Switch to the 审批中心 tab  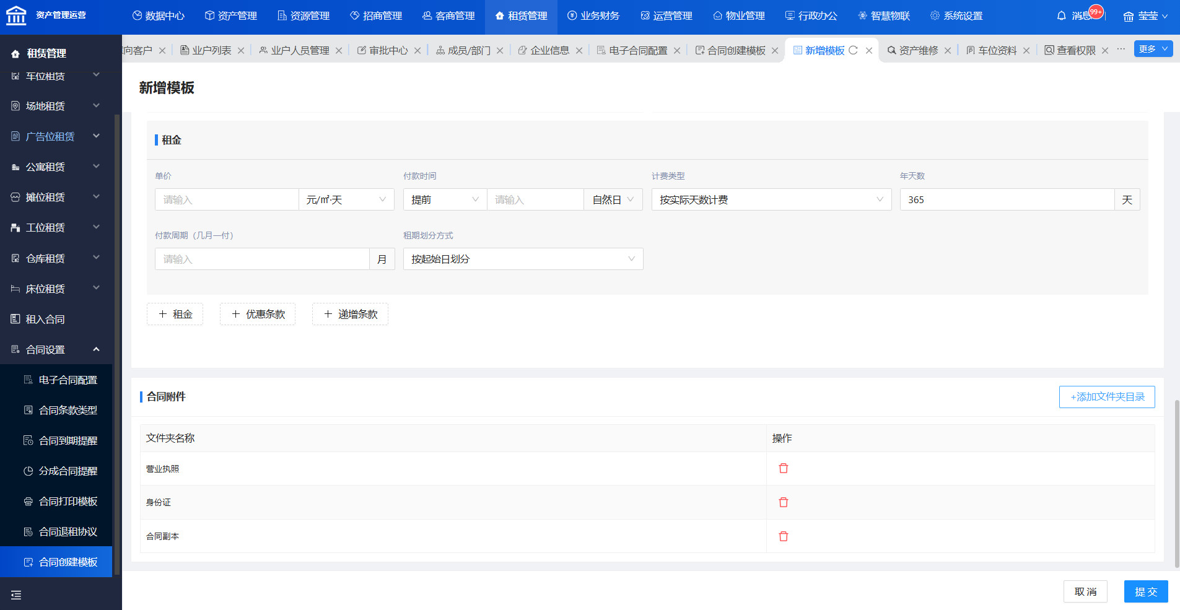pos(388,50)
